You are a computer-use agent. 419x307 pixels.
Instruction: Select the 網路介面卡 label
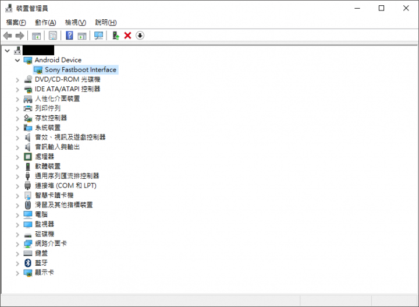[51, 244]
